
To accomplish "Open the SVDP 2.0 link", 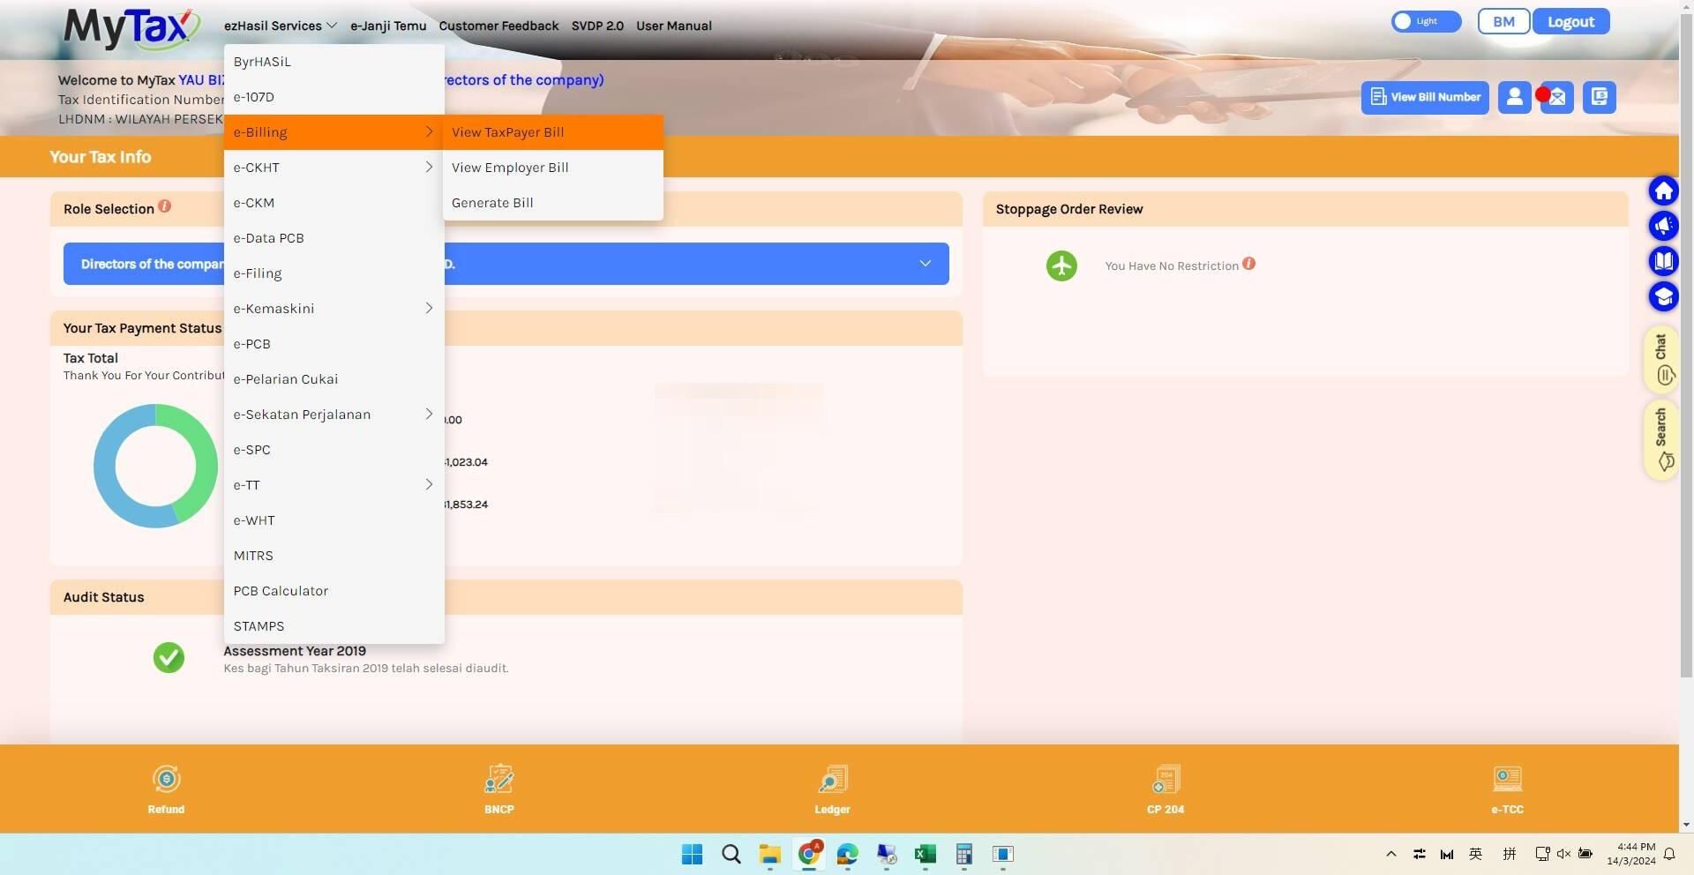I will tap(597, 26).
